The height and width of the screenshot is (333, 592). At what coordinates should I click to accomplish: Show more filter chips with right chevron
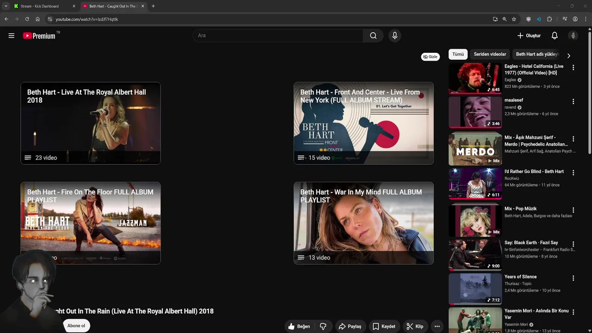tap(569, 55)
